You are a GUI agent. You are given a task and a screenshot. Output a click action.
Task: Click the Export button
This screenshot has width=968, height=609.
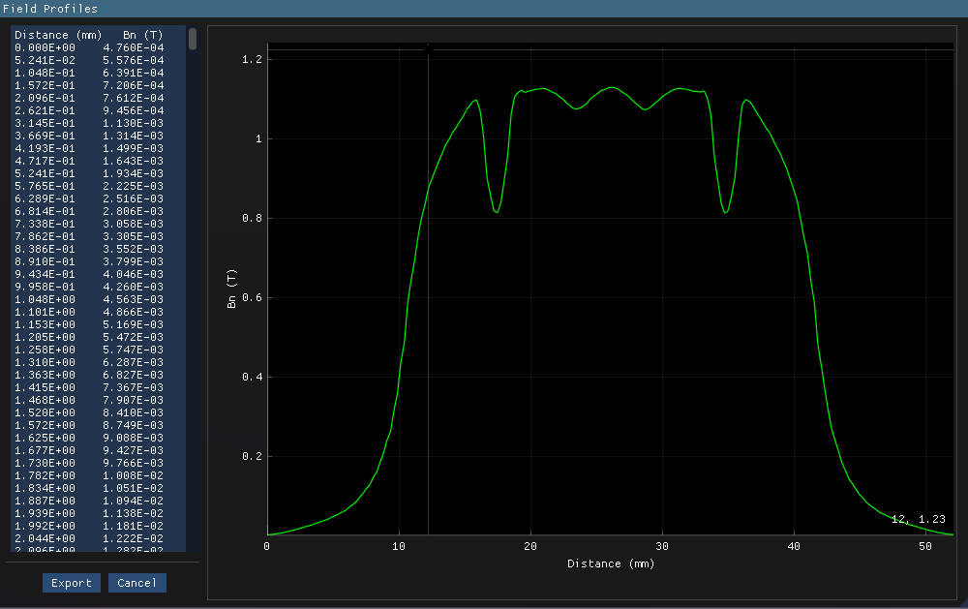pos(71,583)
